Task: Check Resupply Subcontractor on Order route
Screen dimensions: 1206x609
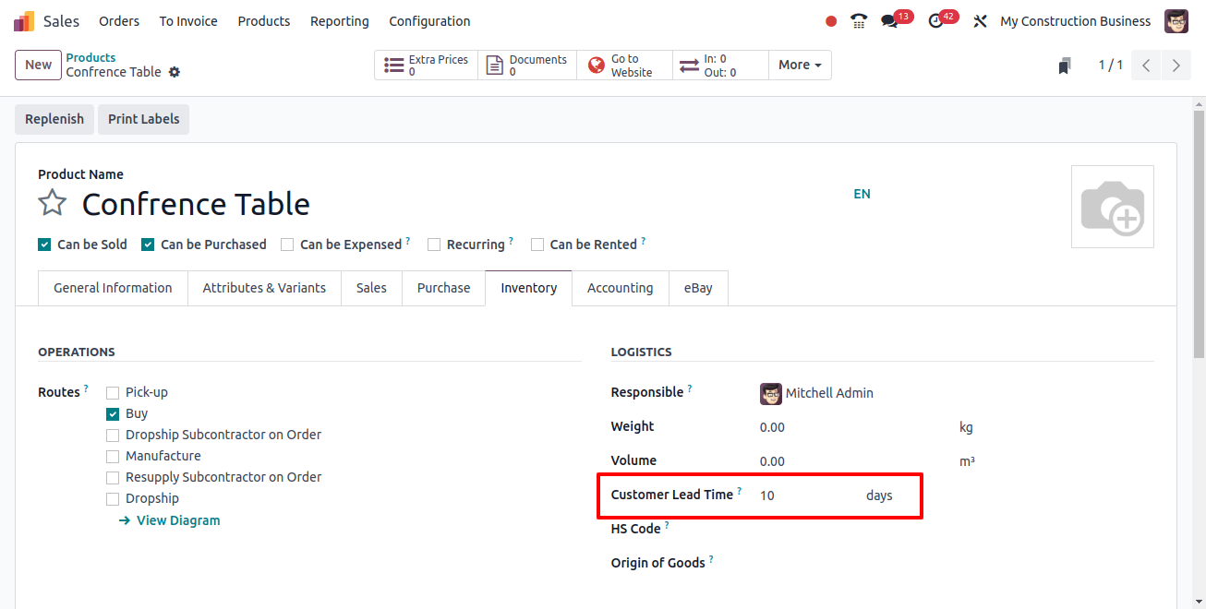Action: click(x=113, y=478)
